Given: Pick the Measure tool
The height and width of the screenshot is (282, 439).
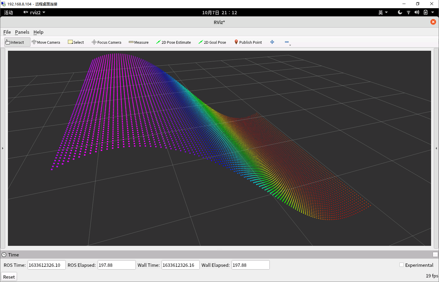Looking at the screenshot, I should [x=139, y=42].
